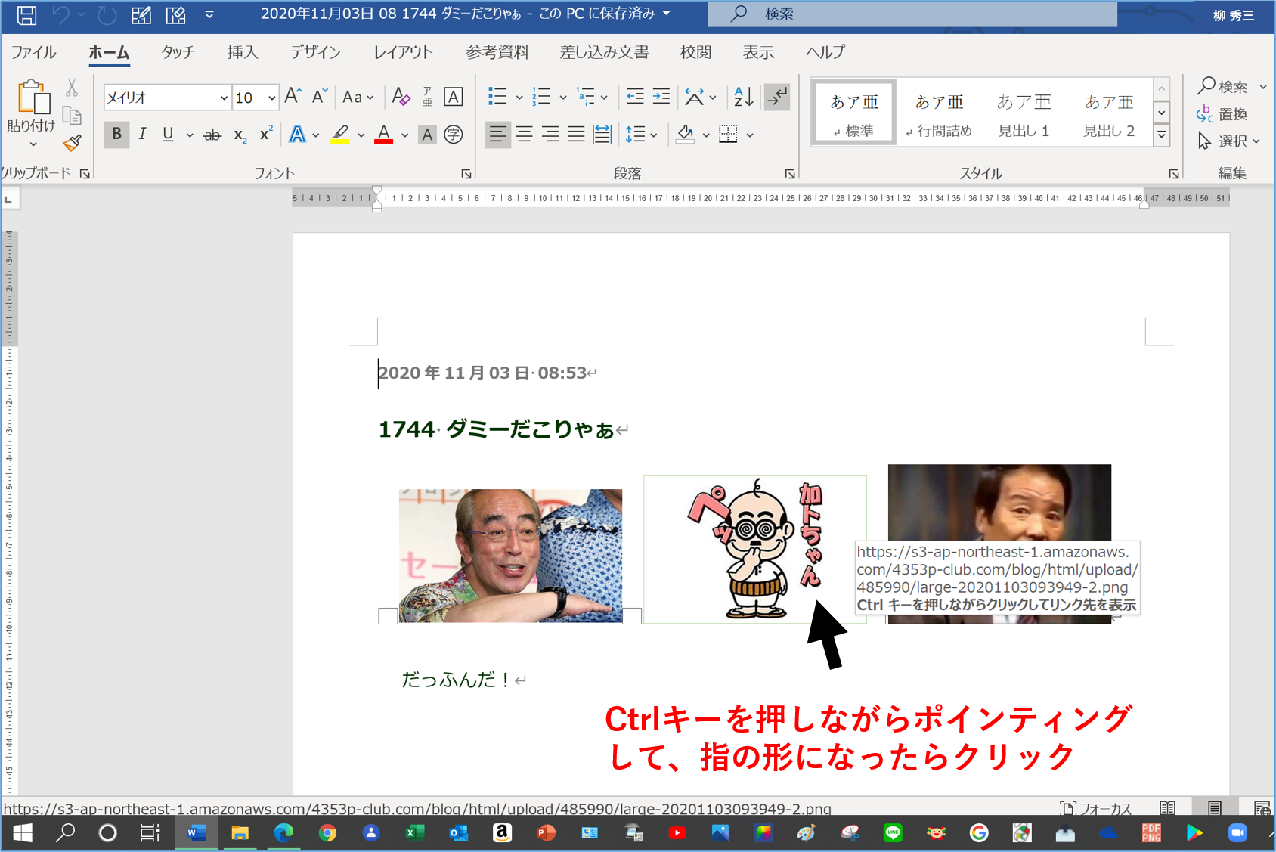Enable Focus mode in status bar
1276x852 pixels.
(x=1095, y=807)
